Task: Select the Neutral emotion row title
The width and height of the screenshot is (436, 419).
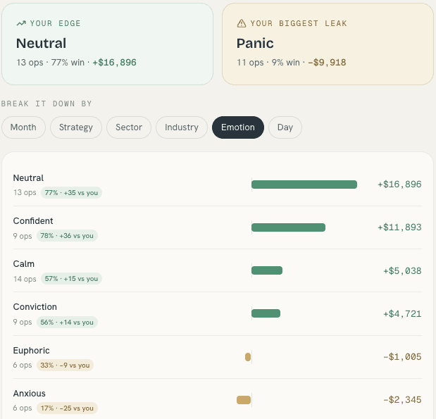Action: (28, 178)
